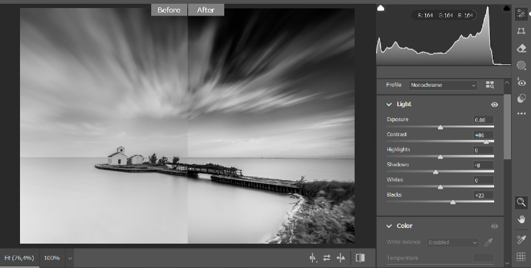Click the Whites slider handle

click(440, 187)
